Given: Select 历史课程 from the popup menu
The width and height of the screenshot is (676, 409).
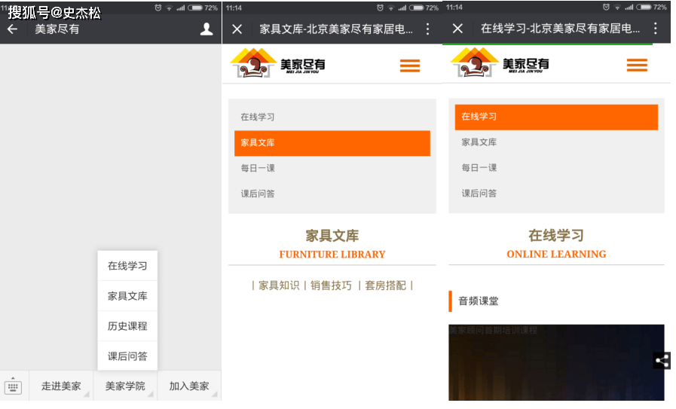Looking at the screenshot, I should point(127,326).
